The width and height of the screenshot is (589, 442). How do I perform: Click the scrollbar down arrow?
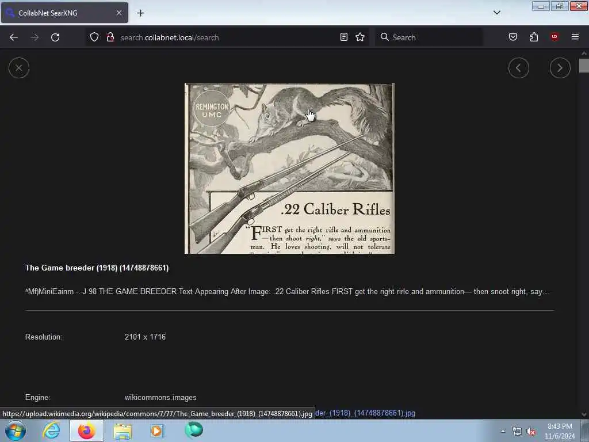point(584,414)
